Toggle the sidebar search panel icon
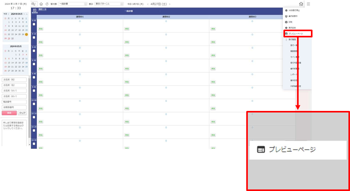This screenshot has height=191, width=350. [x=34, y=4]
